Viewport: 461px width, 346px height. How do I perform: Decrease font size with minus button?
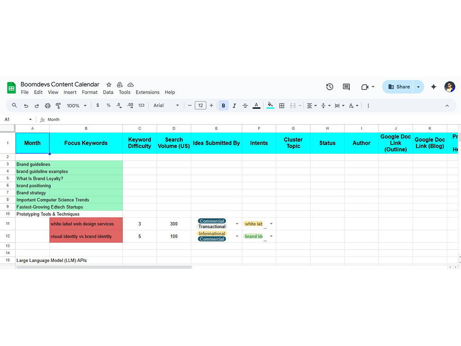[x=189, y=105]
